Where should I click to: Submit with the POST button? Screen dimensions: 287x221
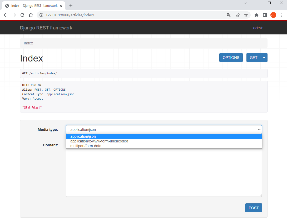[x=254, y=208]
